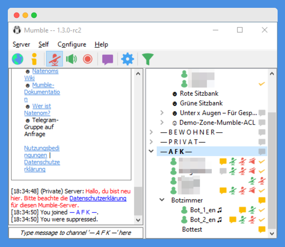Open the Help menu
The height and width of the screenshot is (247, 285).
[101, 44]
